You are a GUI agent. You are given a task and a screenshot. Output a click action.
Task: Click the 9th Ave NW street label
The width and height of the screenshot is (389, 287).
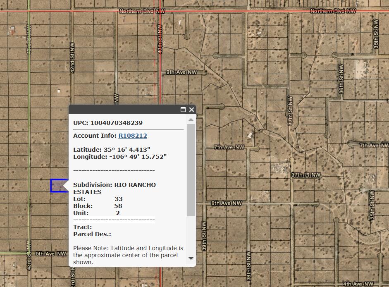[181, 72]
